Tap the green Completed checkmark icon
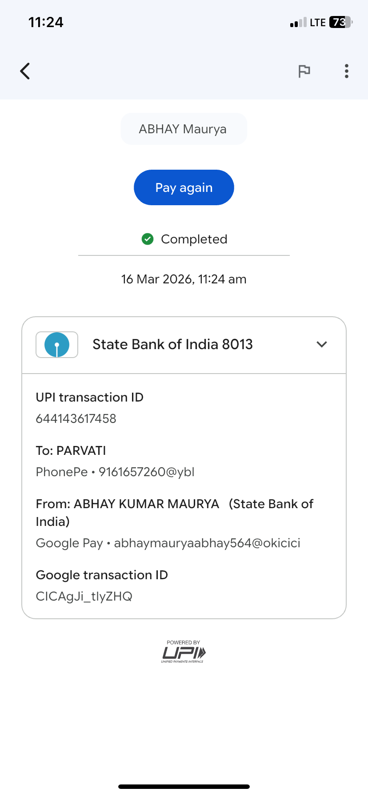This screenshot has height=796, width=368. tap(148, 239)
